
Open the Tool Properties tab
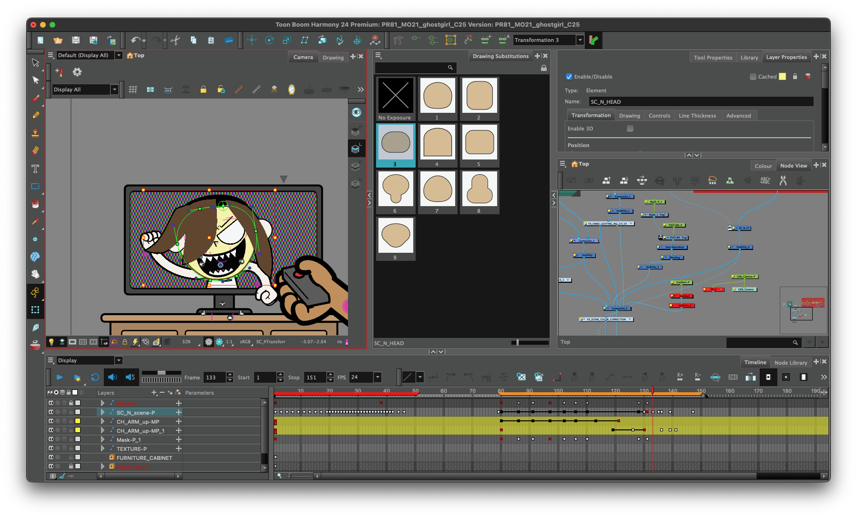713,58
